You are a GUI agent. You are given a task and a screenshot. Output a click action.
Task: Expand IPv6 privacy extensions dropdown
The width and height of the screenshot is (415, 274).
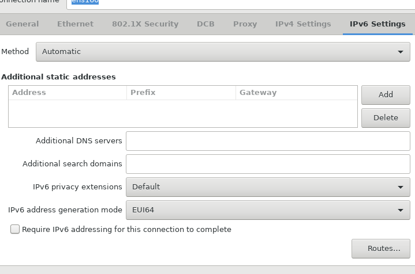[x=268, y=187]
